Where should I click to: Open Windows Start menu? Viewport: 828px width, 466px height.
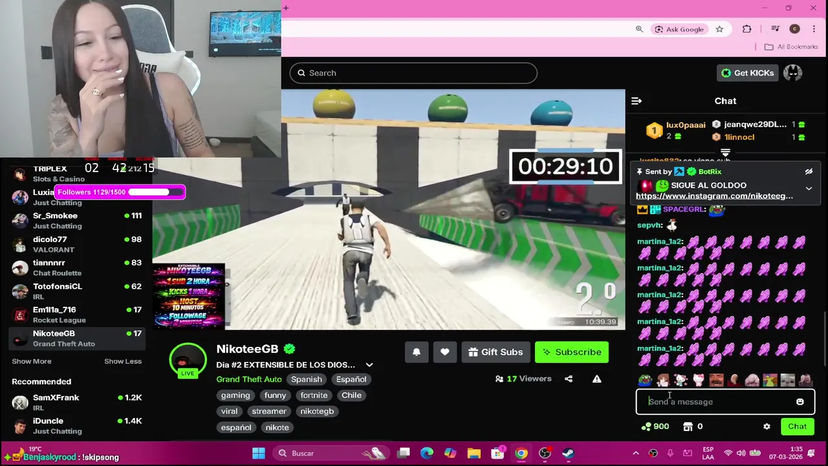[x=259, y=453]
